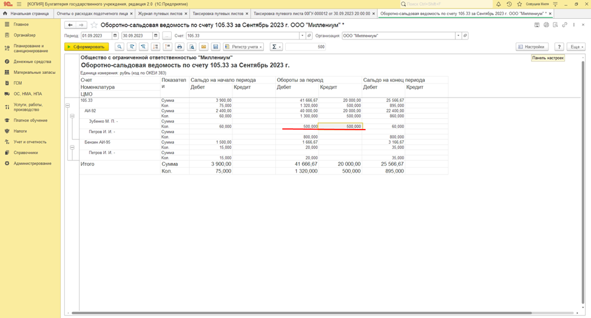591x318 pixels.
Task: Click the period selection ellipsis button
Action: (x=167, y=36)
